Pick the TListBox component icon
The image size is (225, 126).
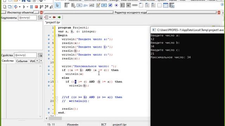122,6
